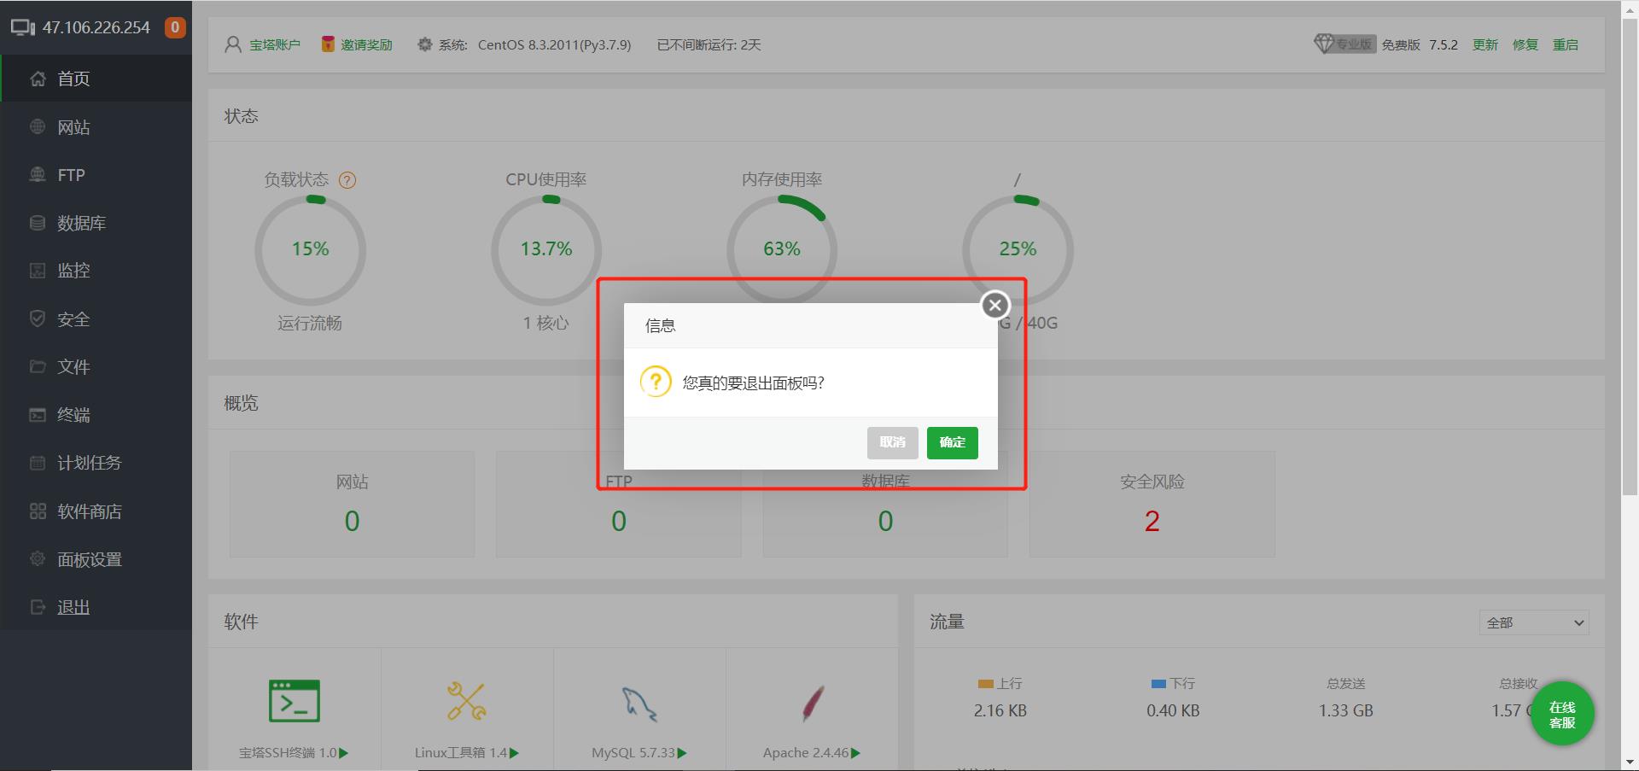The image size is (1639, 771).
Task: Open 首页 in the sidebar
Action: (96, 79)
